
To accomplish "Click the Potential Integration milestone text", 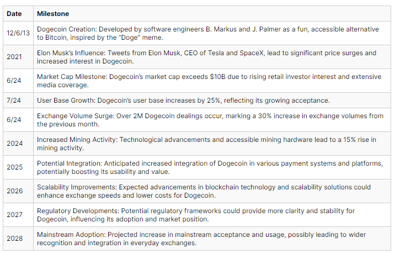I will (210, 167).
